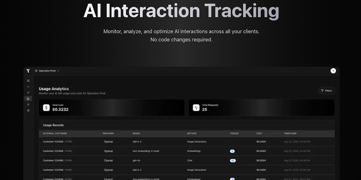This screenshot has height=180, width=361.
Task: Select the usage analytics bar chart icon
Action: pyautogui.click(x=28, y=99)
